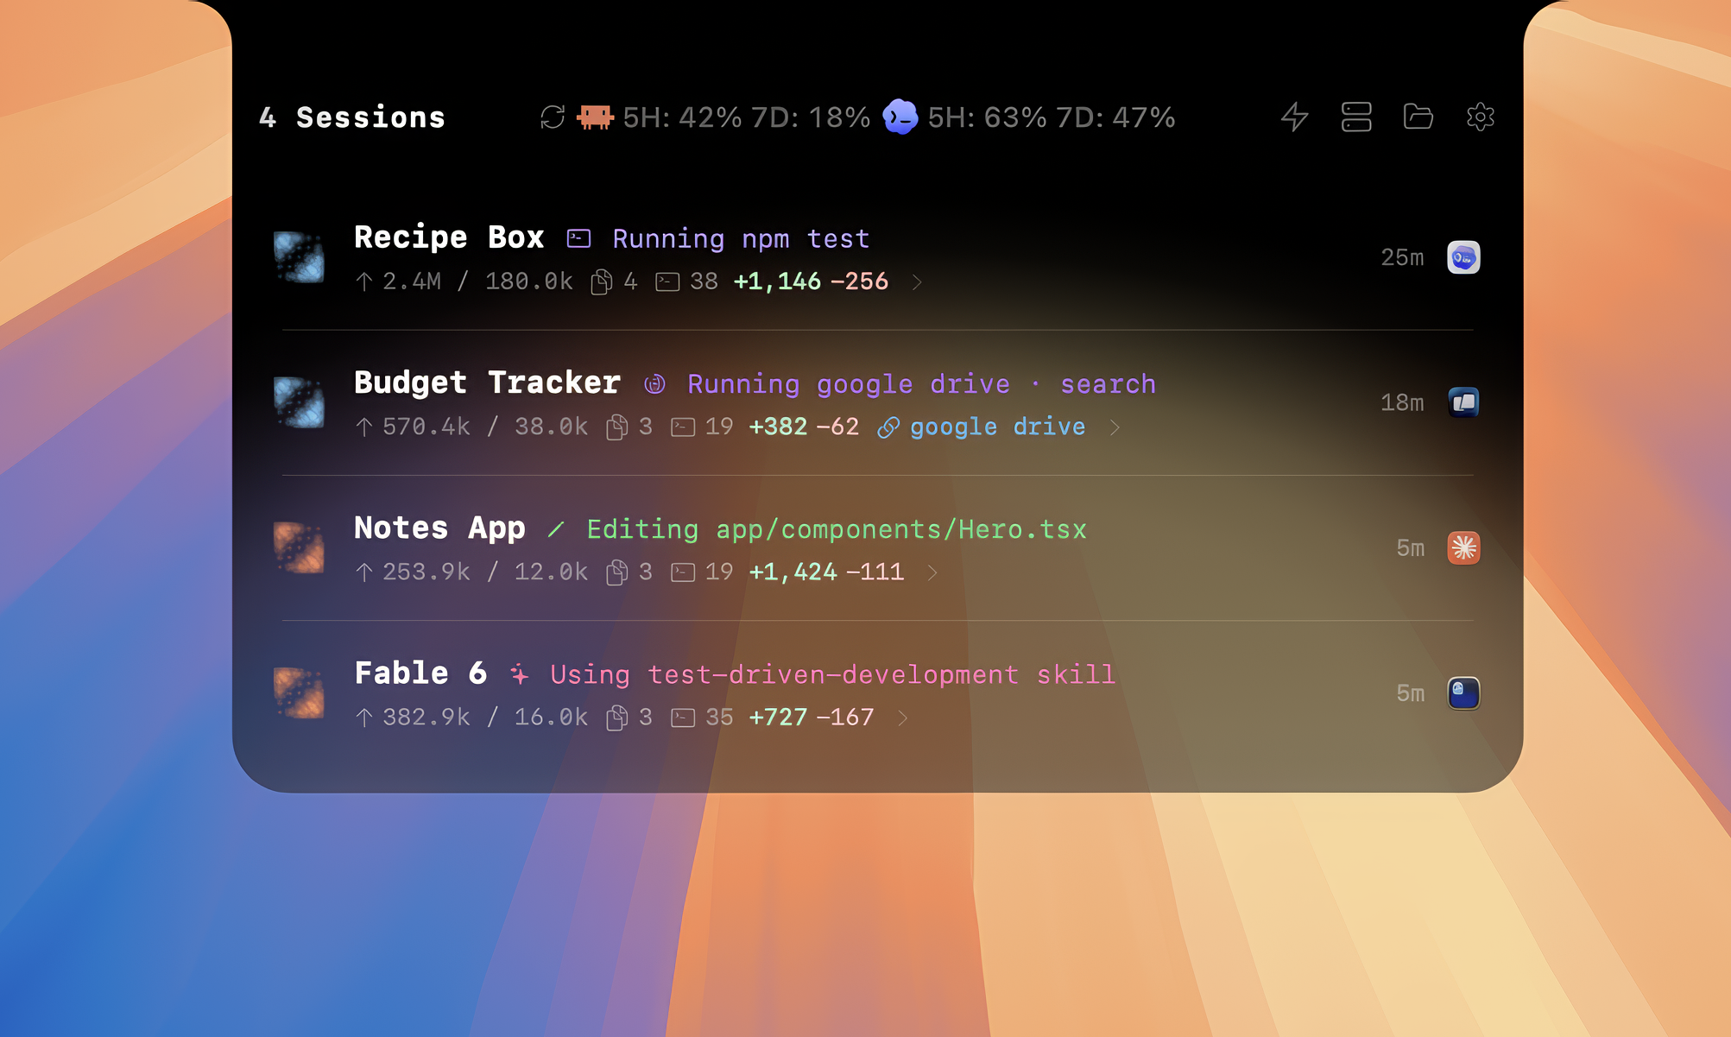Open the app icon on Recipe Box row
Image resolution: width=1731 pixels, height=1037 pixels.
coord(1463,257)
